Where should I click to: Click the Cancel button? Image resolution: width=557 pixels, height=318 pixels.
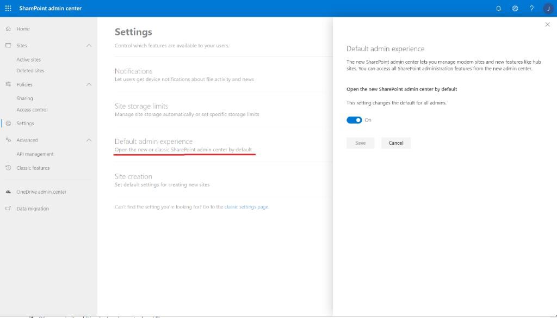click(x=396, y=143)
